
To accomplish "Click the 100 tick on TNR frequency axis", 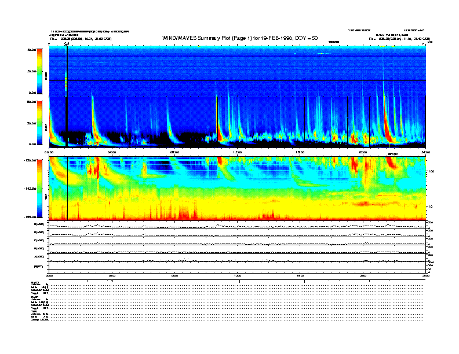I will pos(431,172).
